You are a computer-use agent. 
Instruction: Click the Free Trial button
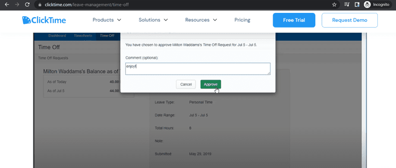tap(294, 20)
